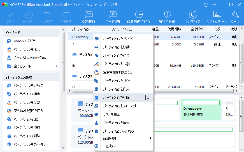
Task: Choose 空き領域を割り当てる in context menu
Action: pos(123,72)
